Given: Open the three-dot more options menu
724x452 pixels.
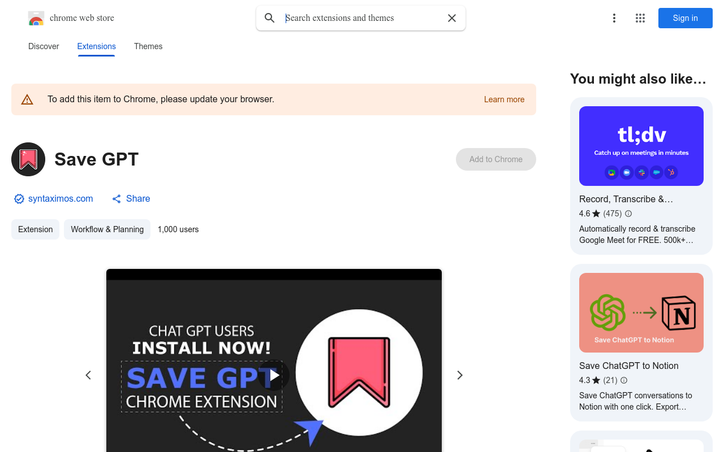Looking at the screenshot, I should pos(614,18).
